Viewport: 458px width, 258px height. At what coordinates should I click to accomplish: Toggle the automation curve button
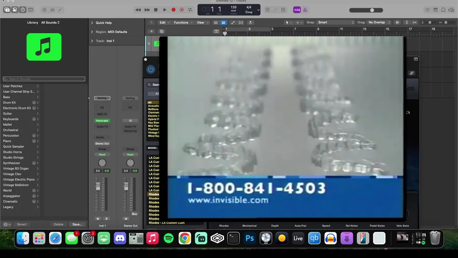[x=233, y=22]
